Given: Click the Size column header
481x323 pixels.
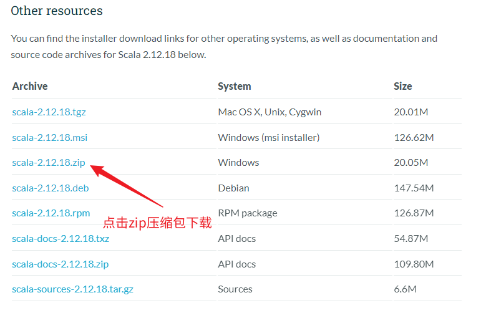Looking at the screenshot, I should click(402, 86).
